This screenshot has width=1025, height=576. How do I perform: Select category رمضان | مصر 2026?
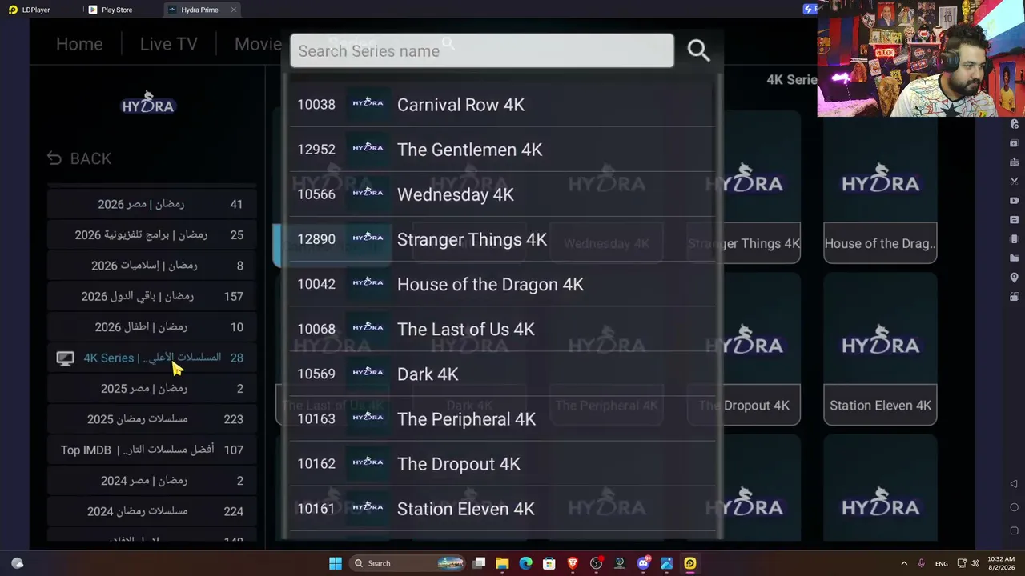[x=152, y=204]
